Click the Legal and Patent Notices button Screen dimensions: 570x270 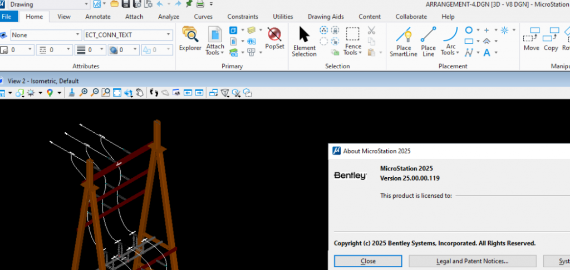click(x=473, y=261)
